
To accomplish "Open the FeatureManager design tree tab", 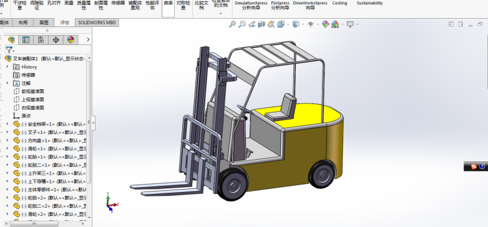I will pyautogui.click(x=11, y=39).
